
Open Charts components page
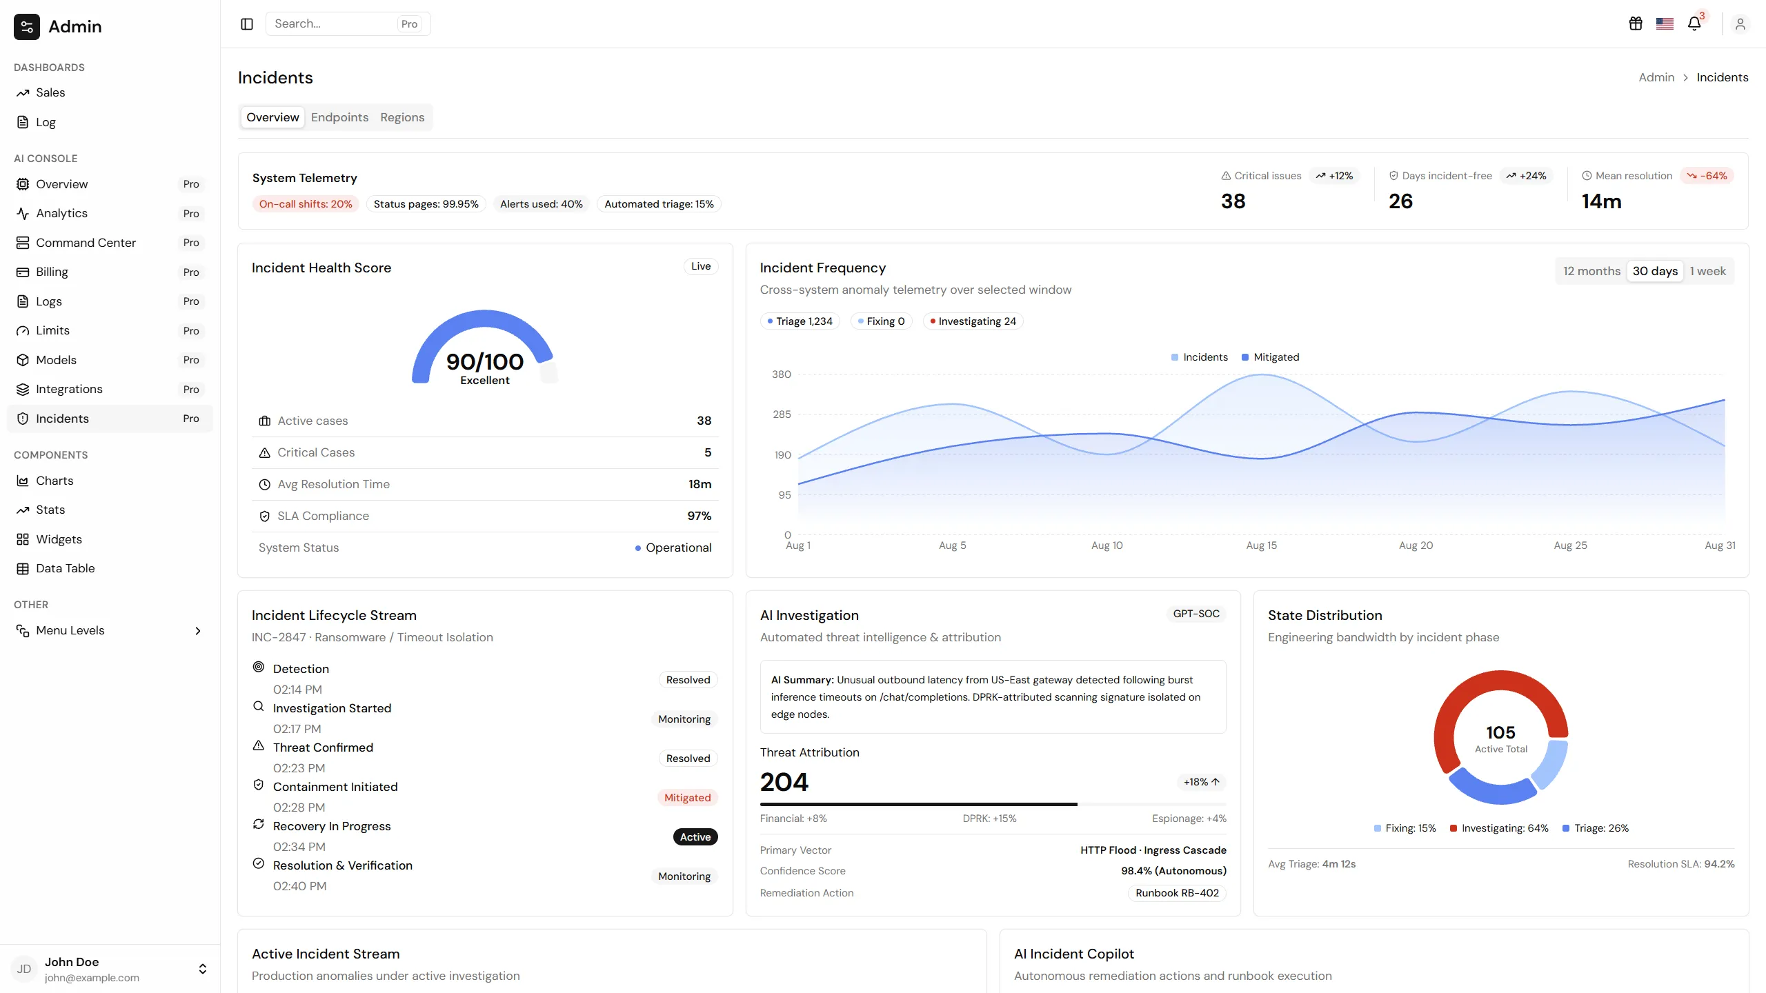coord(110,481)
